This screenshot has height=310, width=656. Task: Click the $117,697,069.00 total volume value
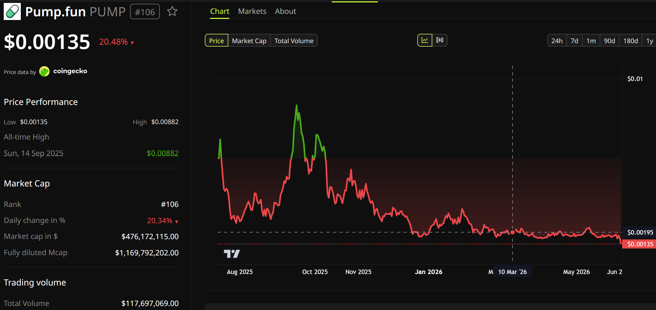point(150,303)
